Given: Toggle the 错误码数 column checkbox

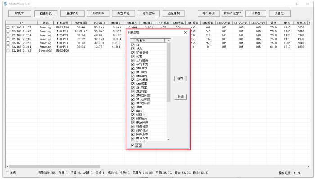Looking at the screenshot, I should tap(133, 126).
